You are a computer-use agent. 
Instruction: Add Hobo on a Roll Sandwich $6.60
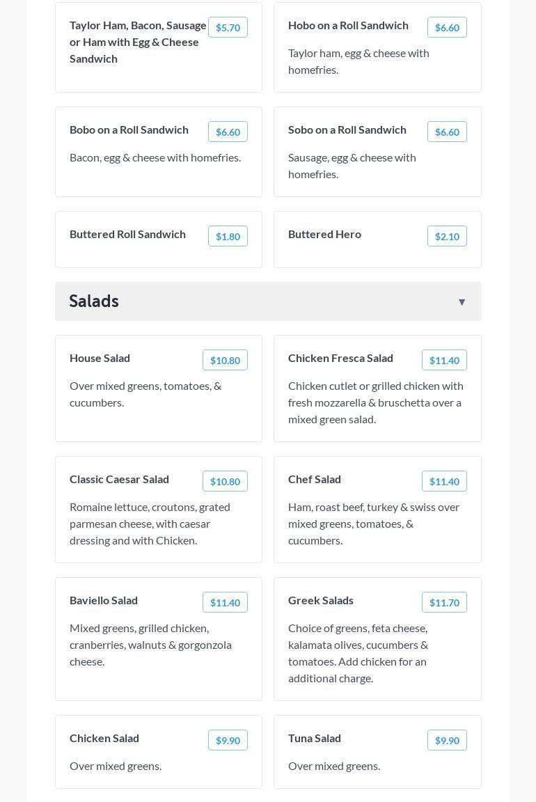(x=447, y=28)
